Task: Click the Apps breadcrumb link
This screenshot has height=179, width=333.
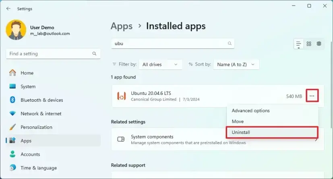Action: point(122,26)
